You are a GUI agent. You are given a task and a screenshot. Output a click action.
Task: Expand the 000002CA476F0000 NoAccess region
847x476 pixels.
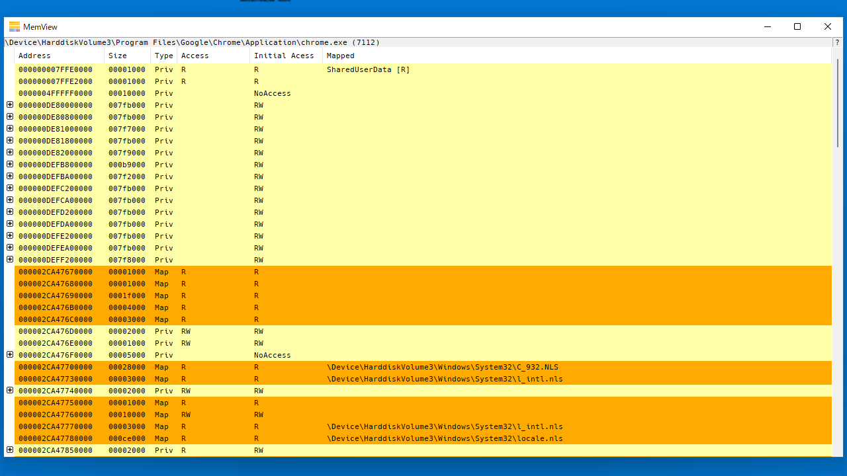[x=10, y=355]
